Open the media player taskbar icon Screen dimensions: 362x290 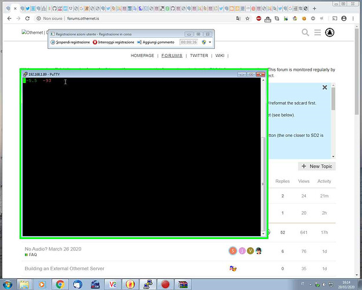42,284
